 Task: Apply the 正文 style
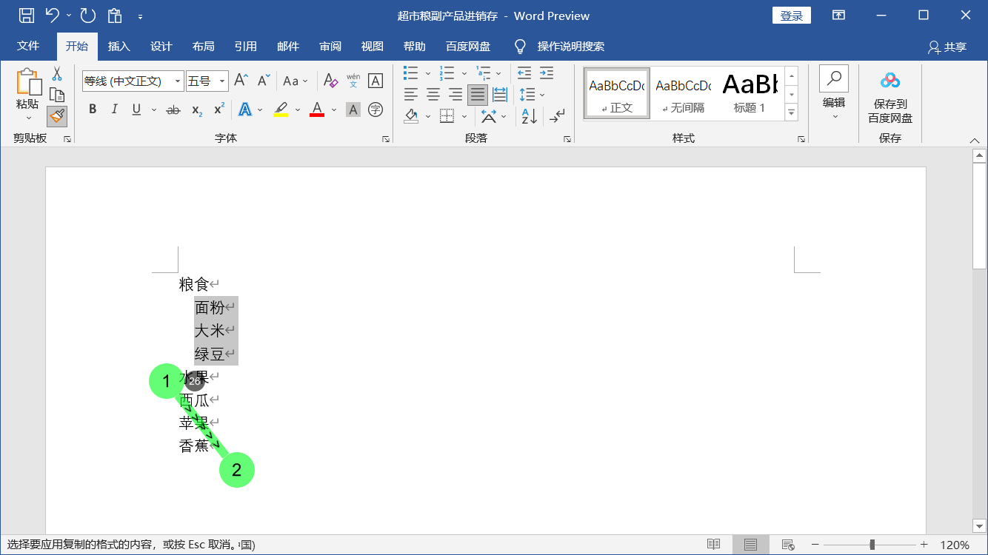point(617,93)
